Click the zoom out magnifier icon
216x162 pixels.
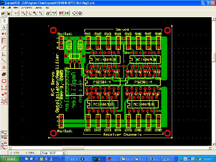point(29,13)
